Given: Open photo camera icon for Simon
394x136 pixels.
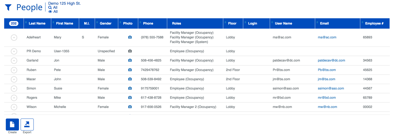Looking at the screenshot, I should pyautogui.click(x=130, y=88).
